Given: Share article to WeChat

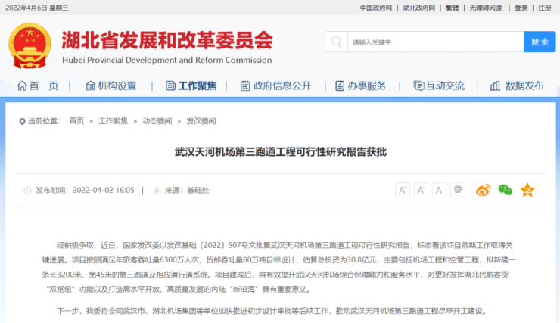Looking at the screenshot, I should click(x=506, y=190).
